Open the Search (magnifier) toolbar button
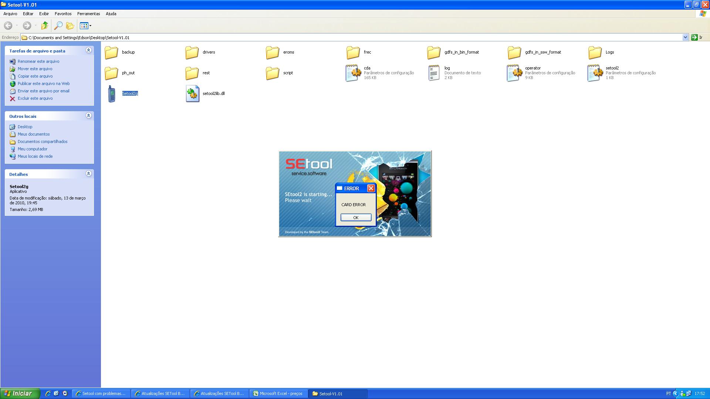The height and width of the screenshot is (399, 710). pyautogui.click(x=58, y=25)
